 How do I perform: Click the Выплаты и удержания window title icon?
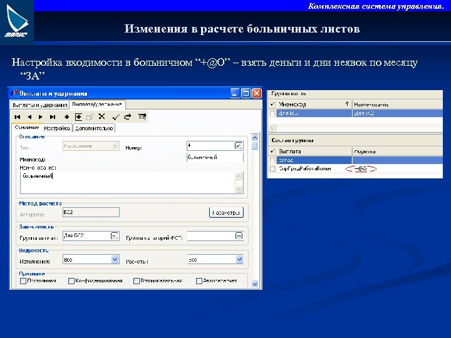(x=14, y=93)
